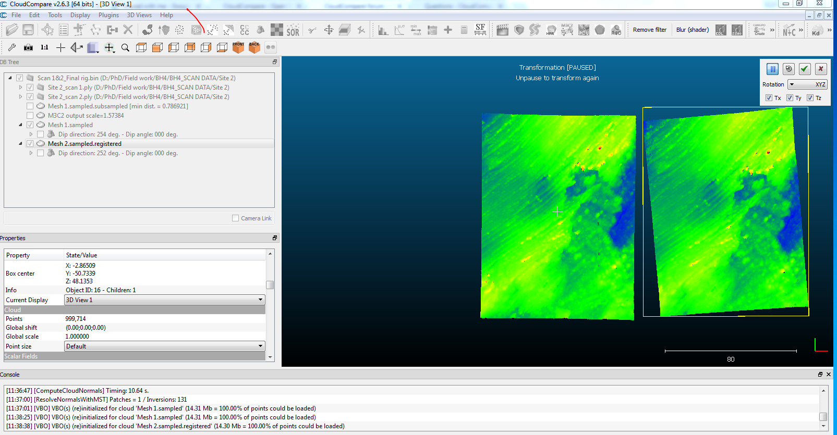
Task: Click the PCV plugin icon
Action: pyautogui.click(x=584, y=30)
